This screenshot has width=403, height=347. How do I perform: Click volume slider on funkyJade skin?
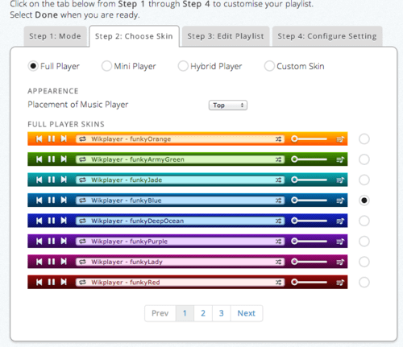(310, 180)
